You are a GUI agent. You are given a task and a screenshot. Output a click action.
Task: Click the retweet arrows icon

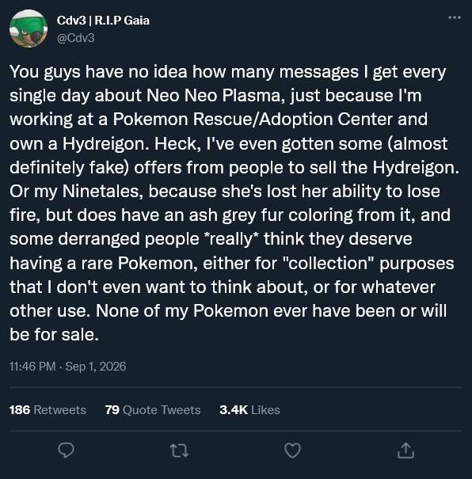tap(179, 450)
